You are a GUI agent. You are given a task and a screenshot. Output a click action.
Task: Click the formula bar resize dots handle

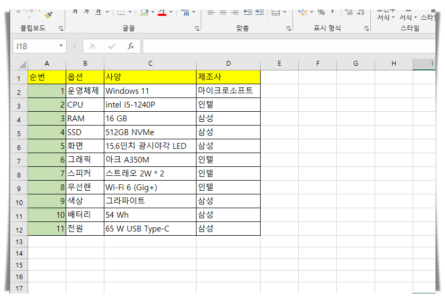pos(75,46)
